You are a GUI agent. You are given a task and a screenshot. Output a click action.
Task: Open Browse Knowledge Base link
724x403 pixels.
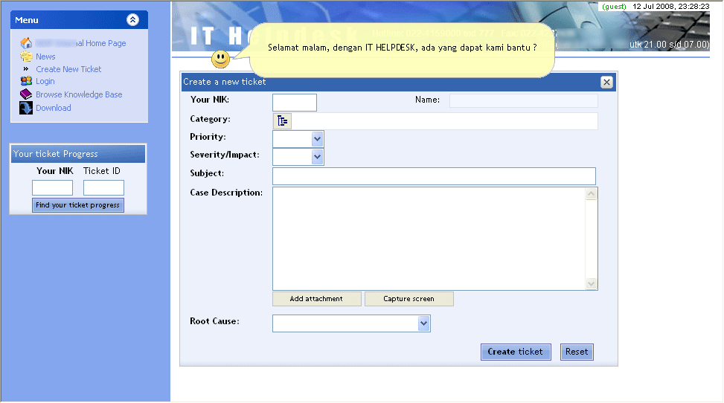coord(79,94)
